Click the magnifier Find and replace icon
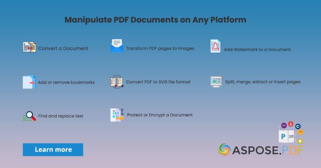Screen dimensions: 321x168 click(x=29, y=116)
